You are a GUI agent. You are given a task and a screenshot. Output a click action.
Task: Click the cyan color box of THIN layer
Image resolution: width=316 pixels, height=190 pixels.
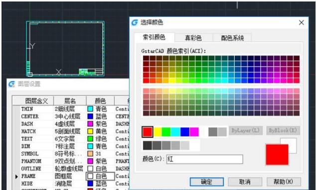[90, 109]
